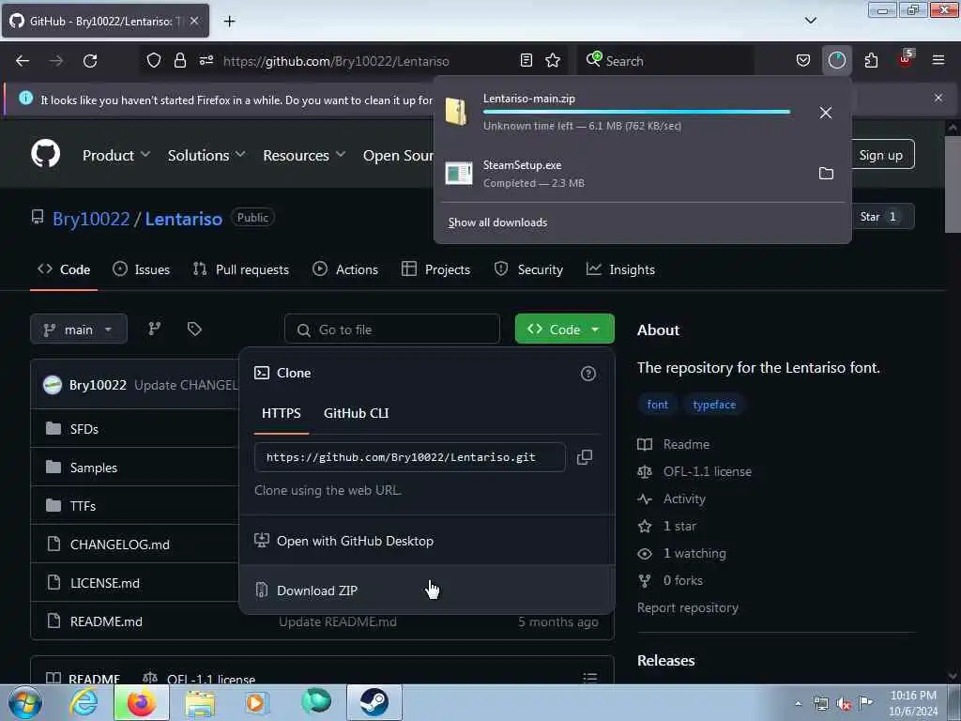Bookmark this page with the star icon
Image resolution: width=961 pixels, height=721 pixels.
[553, 60]
